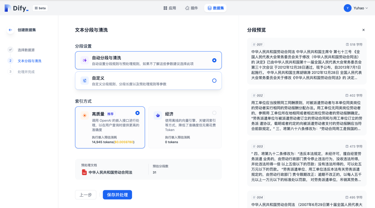Viewport: 375px width, 208px height.
Task: Click the back arrow beside 创建数据集
Action: click(x=10, y=30)
